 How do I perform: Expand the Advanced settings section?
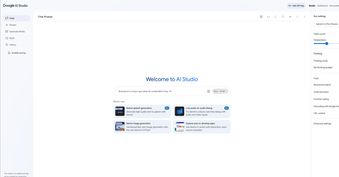click(x=322, y=124)
